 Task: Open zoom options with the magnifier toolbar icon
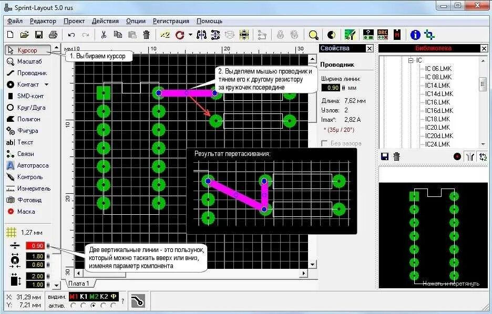click(313, 35)
